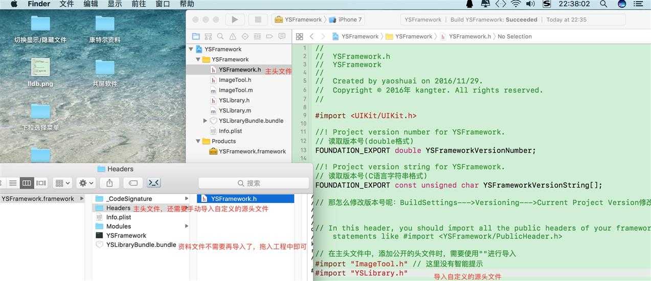Switch Finder to column view
Viewport: 651px width, 281px height.
tap(27, 183)
